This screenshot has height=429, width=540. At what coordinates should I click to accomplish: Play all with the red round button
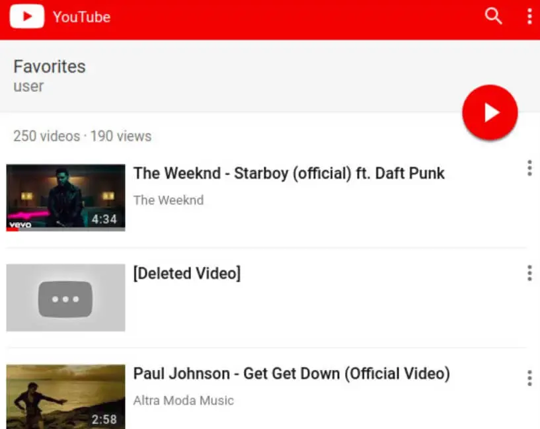click(490, 112)
